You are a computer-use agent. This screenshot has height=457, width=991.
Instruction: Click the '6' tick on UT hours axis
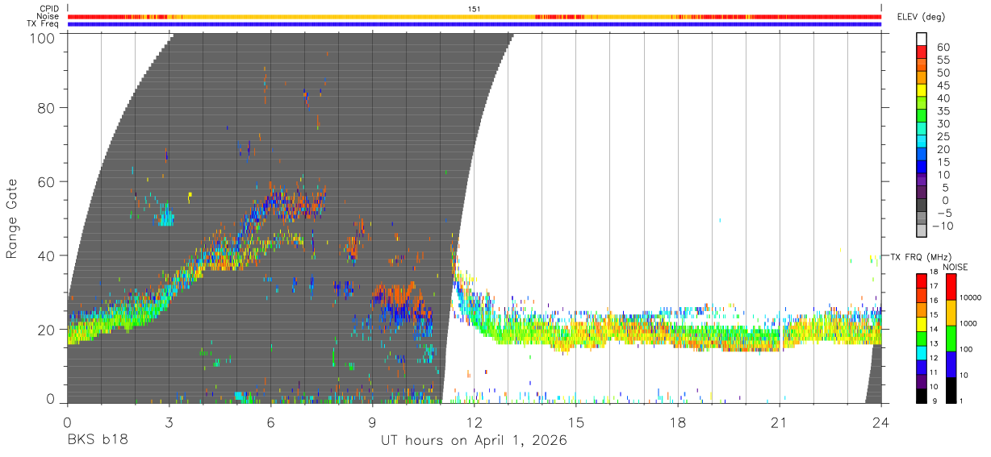(271, 422)
